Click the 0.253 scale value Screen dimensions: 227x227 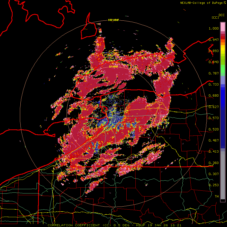(214, 185)
